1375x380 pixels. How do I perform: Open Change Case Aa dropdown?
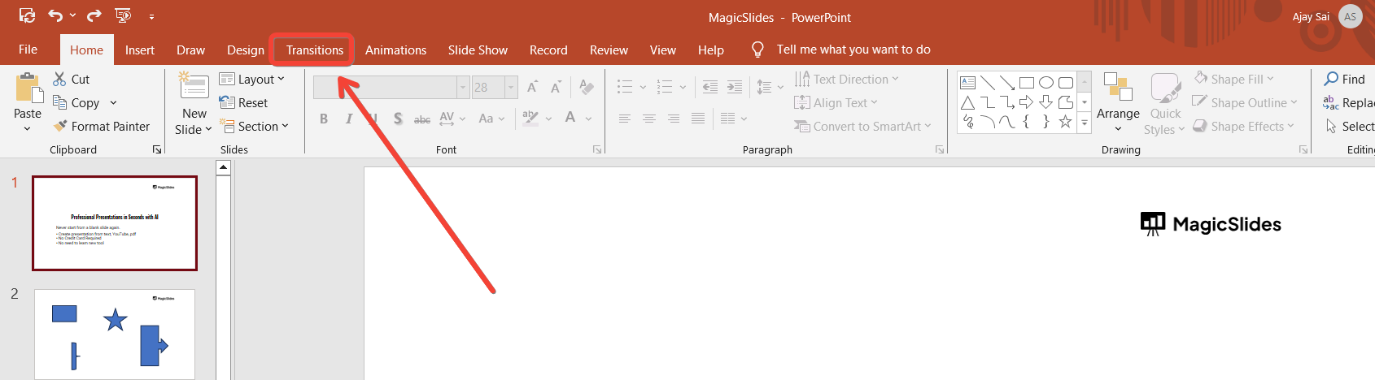491,119
